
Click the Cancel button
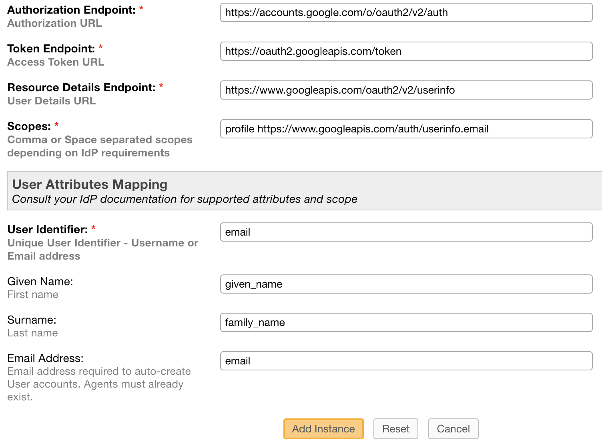pos(453,428)
